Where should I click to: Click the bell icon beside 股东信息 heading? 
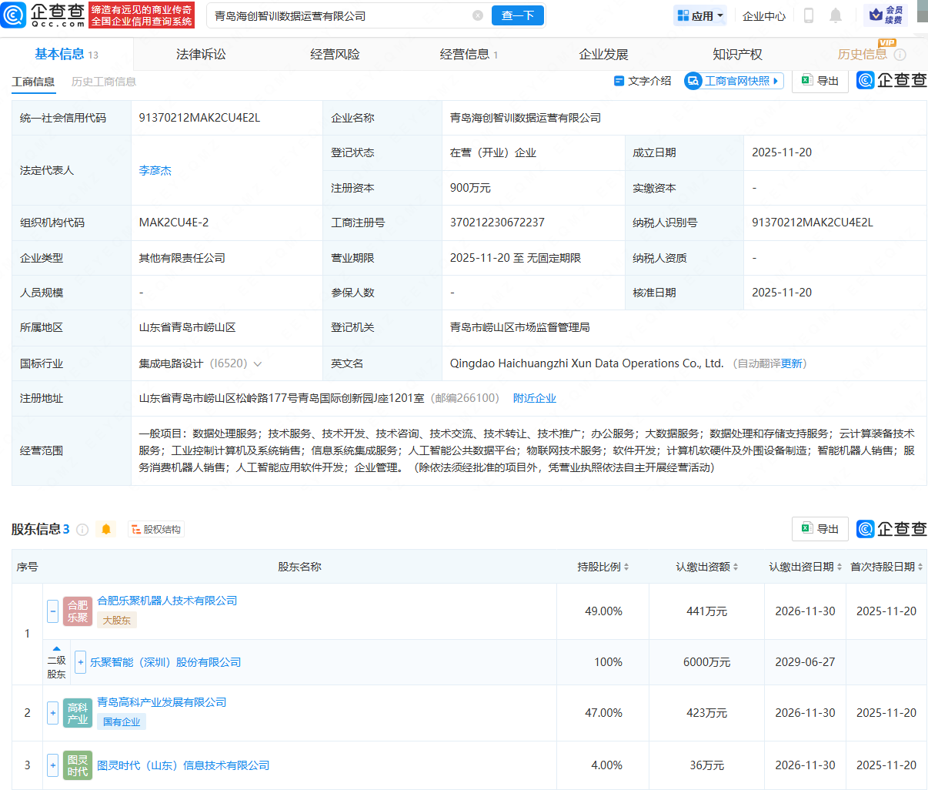click(107, 529)
